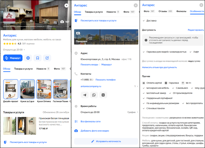Click Бесплатный замер checkmark item
This screenshot has width=205, height=148.
click(154, 93)
